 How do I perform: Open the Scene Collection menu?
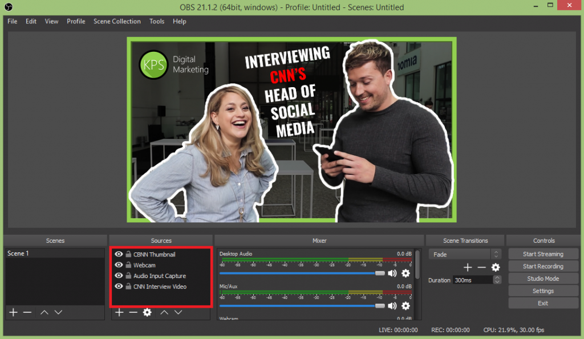point(117,21)
